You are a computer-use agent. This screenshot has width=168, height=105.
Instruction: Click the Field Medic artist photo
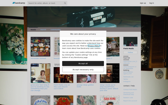pyautogui.click(x=130, y=41)
